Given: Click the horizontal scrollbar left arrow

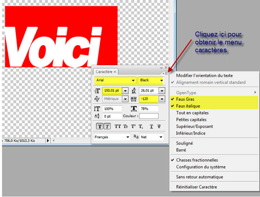Looking at the screenshot, I should [x=54, y=141].
